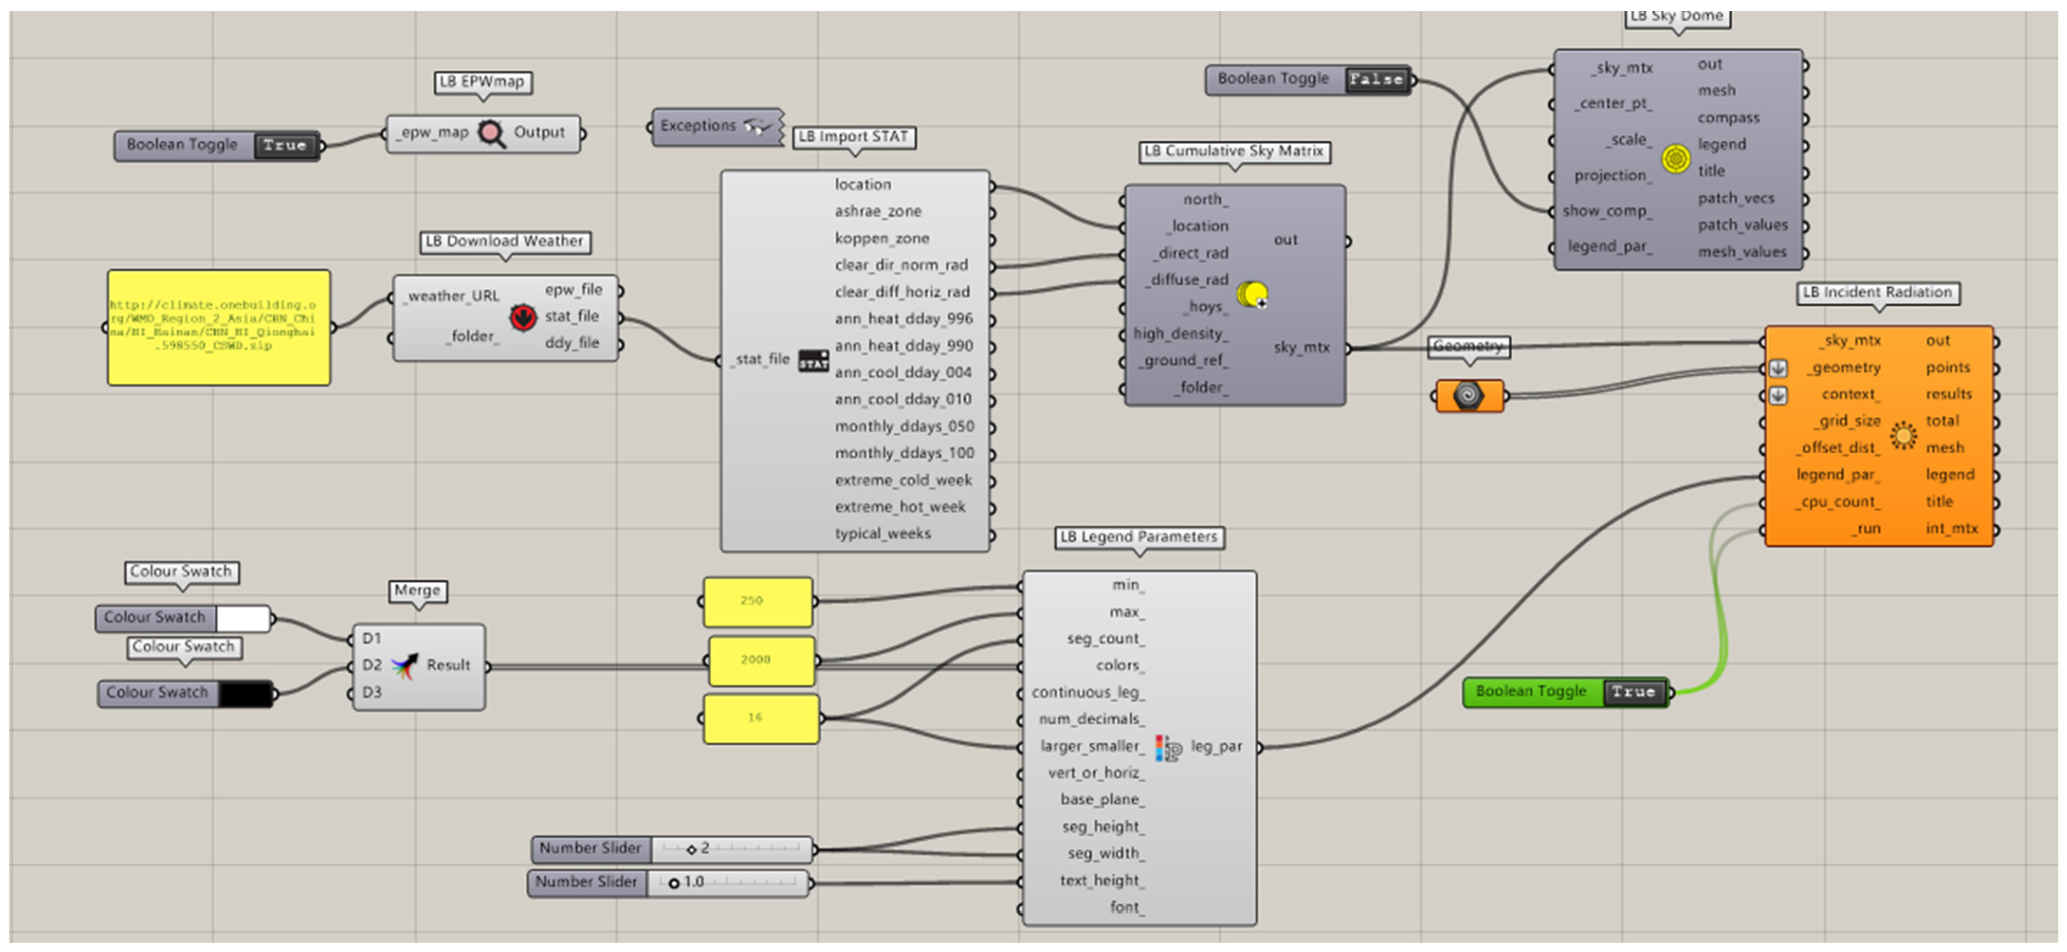This screenshot has width=2067, height=952.
Task: Click the LB Incident Radiation sun icon
Action: [x=1902, y=435]
